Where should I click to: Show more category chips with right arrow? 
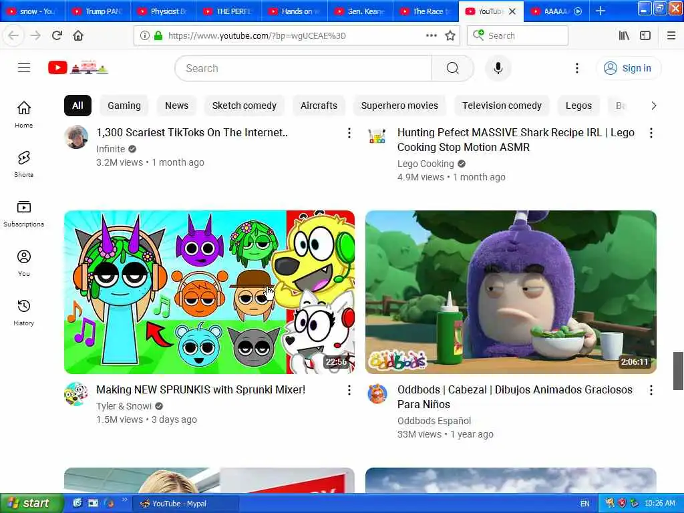653,106
